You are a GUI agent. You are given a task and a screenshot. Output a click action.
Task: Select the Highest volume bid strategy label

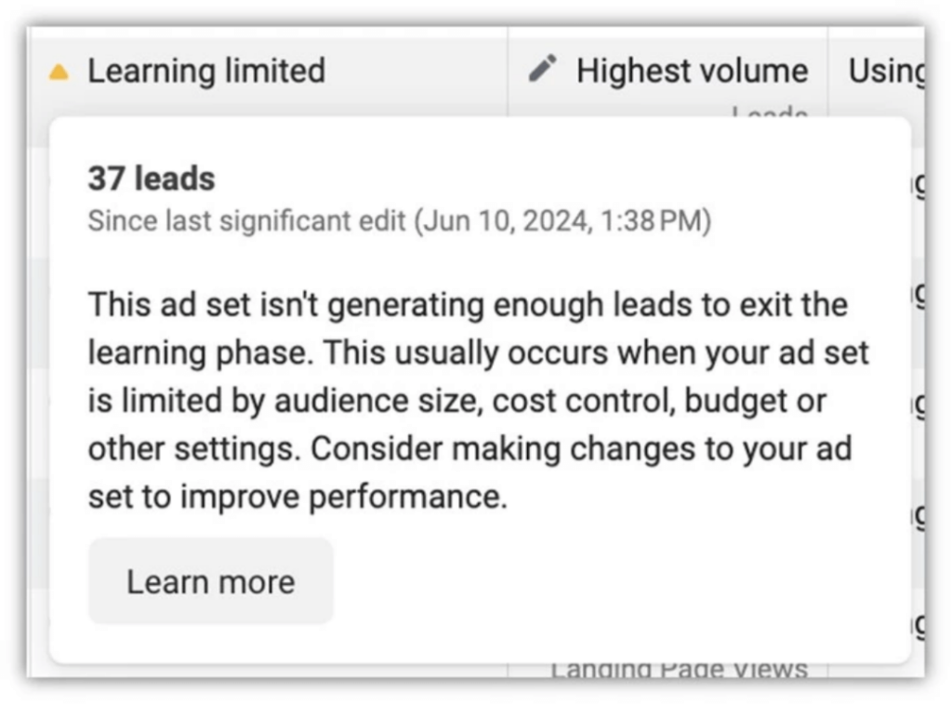692,69
